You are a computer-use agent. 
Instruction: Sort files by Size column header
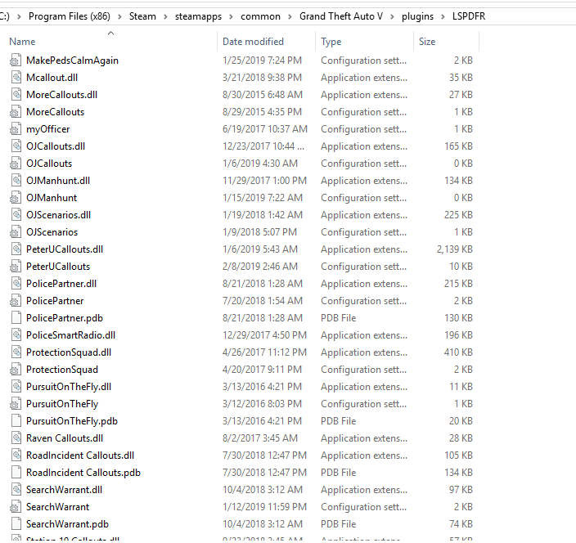[427, 42]
